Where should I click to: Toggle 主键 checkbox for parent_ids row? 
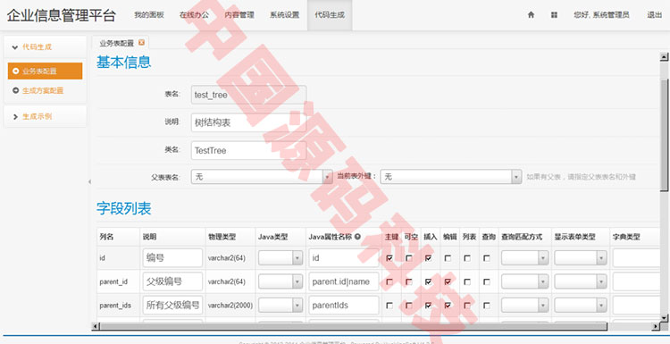click(389, 305)
